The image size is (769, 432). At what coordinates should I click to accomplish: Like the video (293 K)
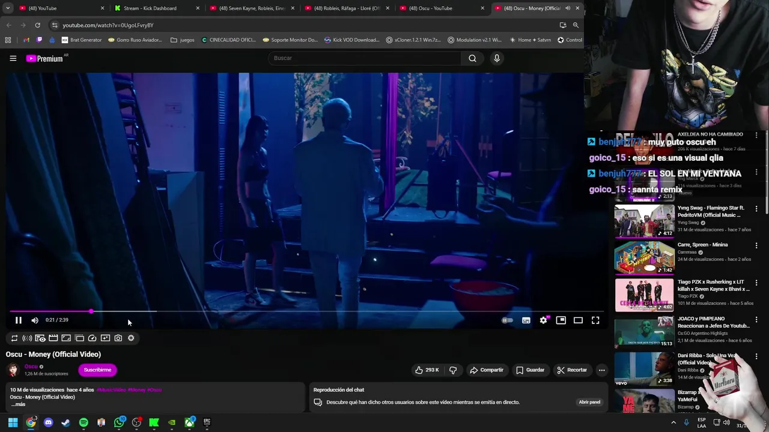pyautogui.click(x=427, y=370)
